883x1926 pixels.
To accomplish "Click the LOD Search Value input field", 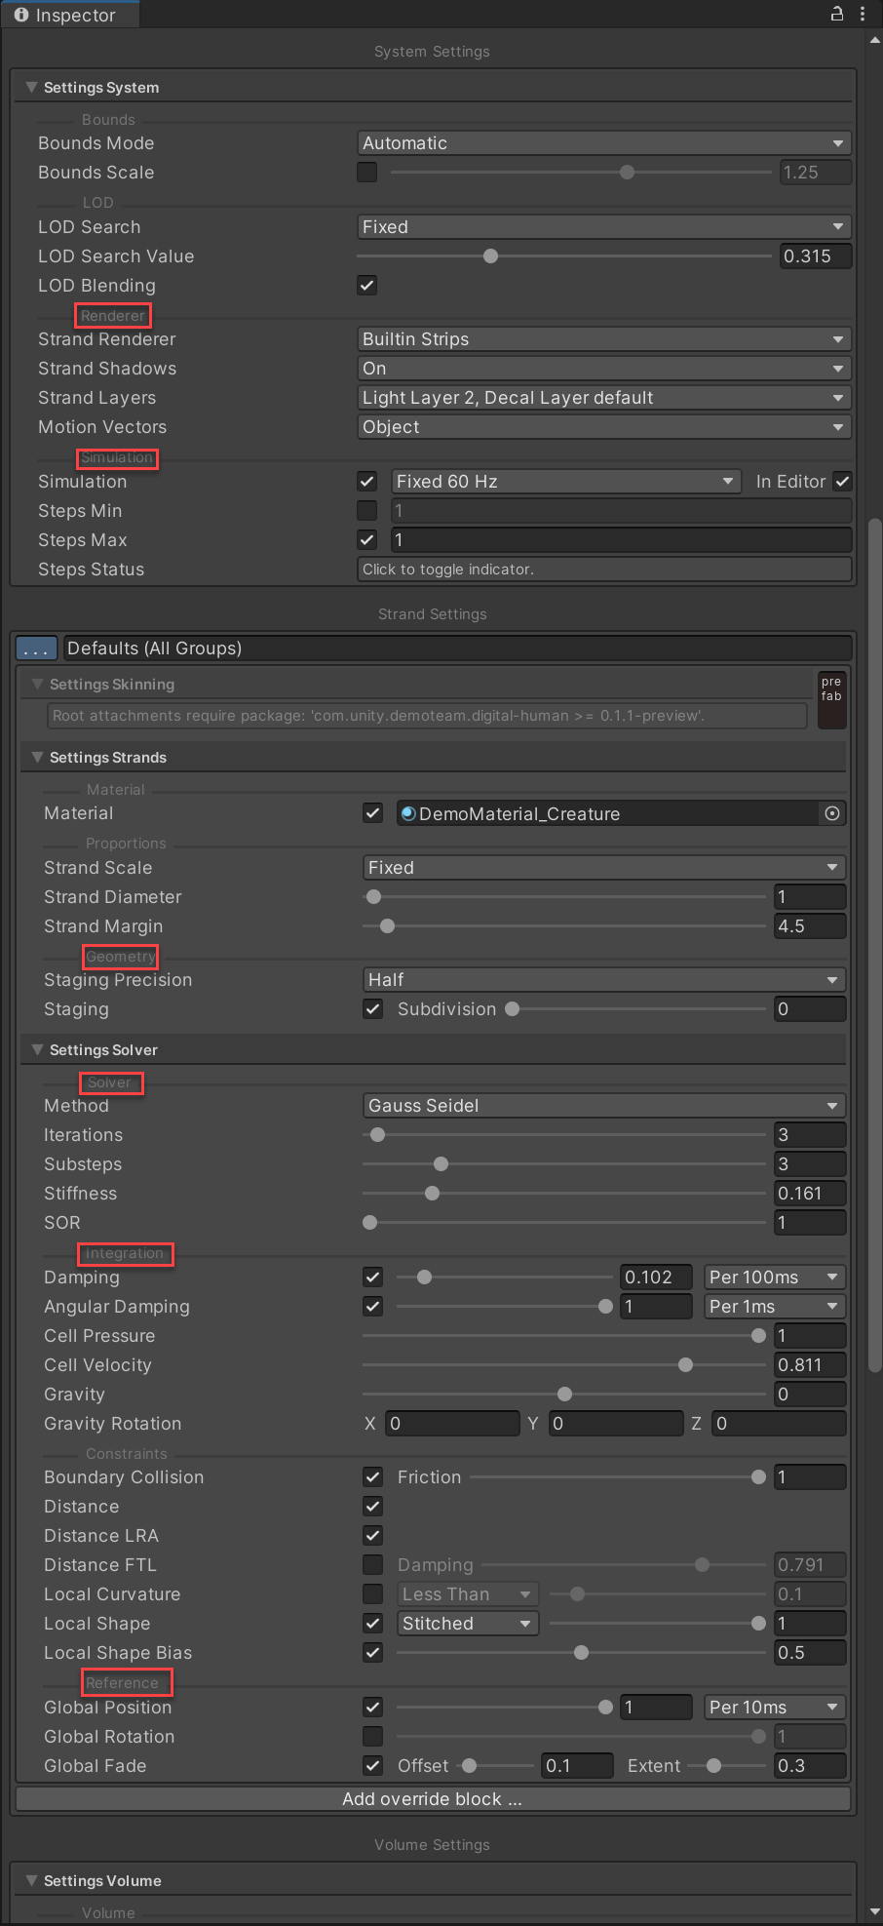I will tap(815, 256).
